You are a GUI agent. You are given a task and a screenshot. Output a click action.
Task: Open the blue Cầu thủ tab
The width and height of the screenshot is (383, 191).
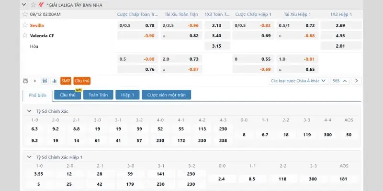pos(68,95)
